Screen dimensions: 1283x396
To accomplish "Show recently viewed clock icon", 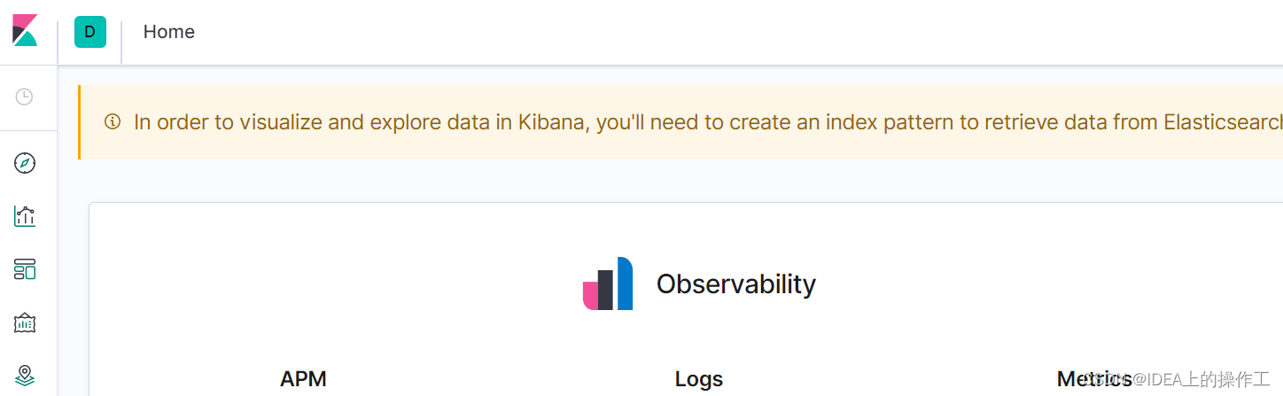I will pyautogui.click(x=24, y=97).
